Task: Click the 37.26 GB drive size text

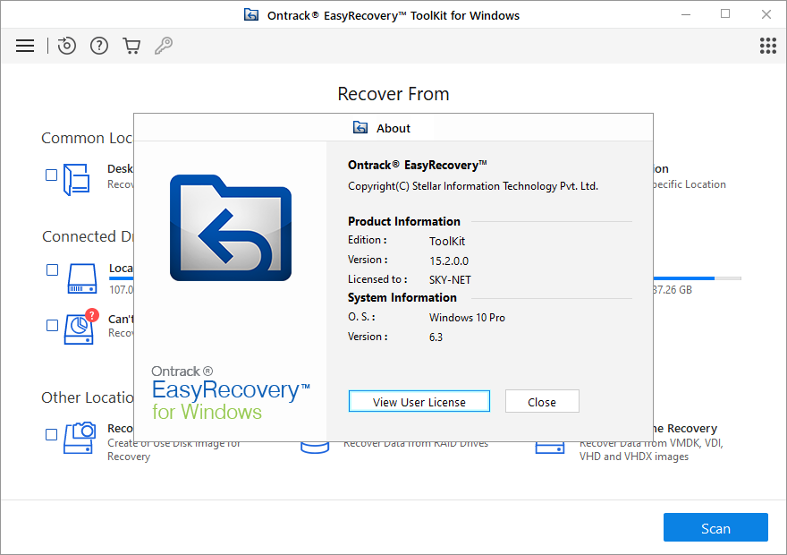Action: click(673, 290)
